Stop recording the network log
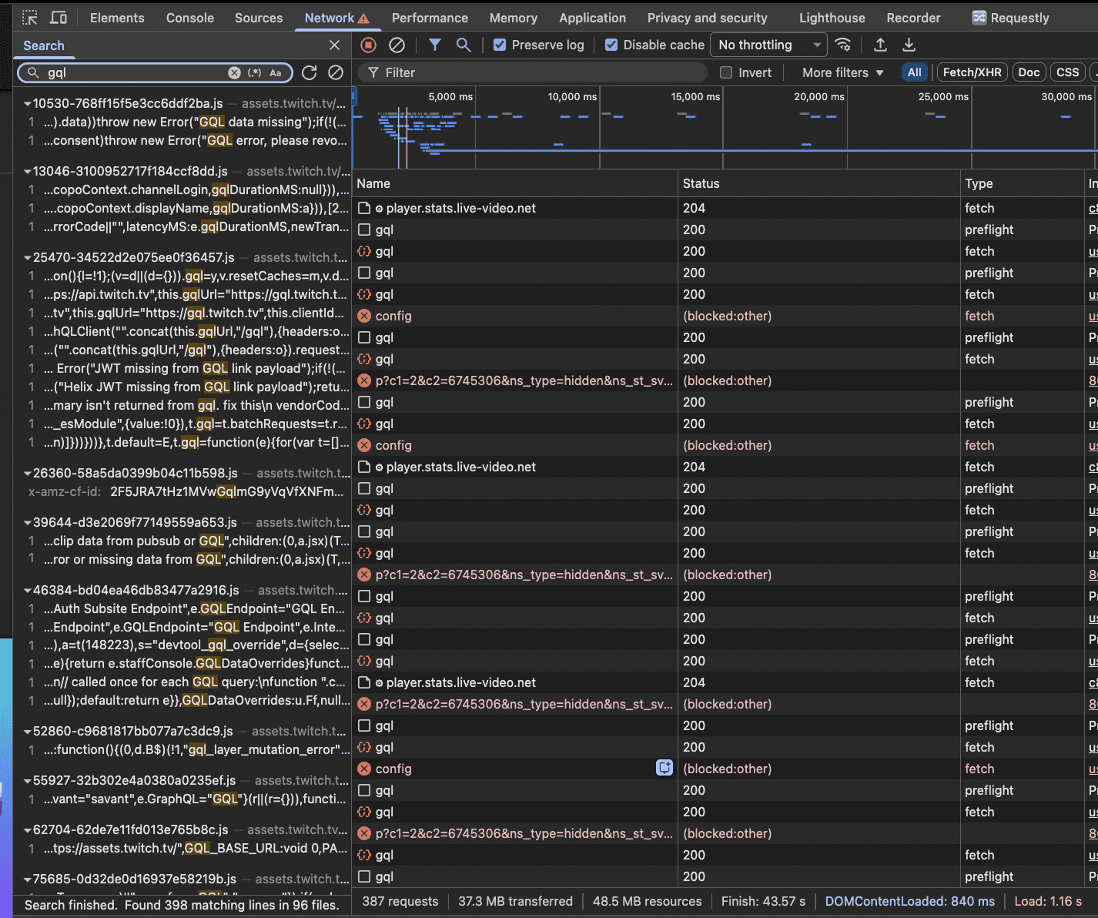Viewport: 1098px width, 918px height. 368,45
